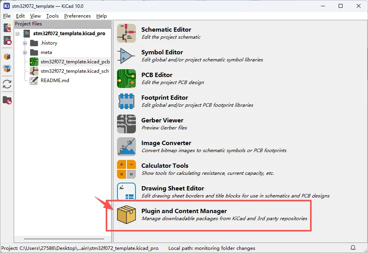Click Image Converter title text
Viewport: 368px width, 253px height.
pyautogui.click(x=166, y=143)
